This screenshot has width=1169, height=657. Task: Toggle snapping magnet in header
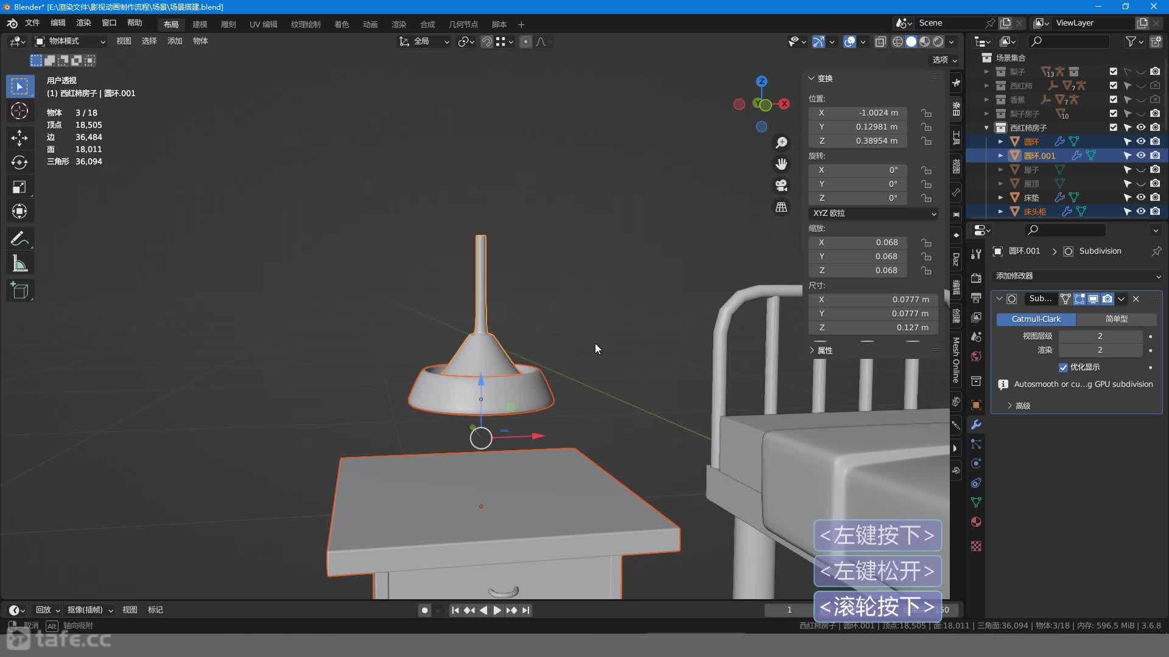tap(486, 41)
